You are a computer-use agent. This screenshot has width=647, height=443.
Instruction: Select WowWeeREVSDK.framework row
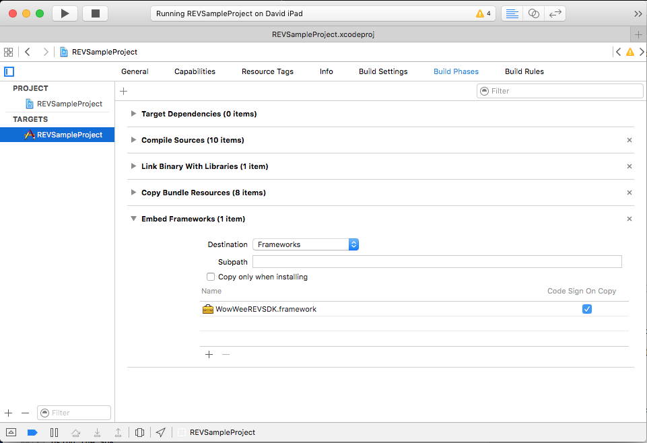pos(414,309)
